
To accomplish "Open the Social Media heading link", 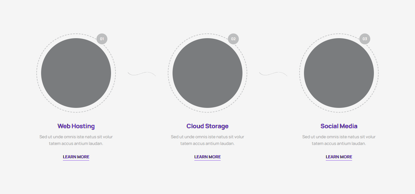I will click(339, 126).
